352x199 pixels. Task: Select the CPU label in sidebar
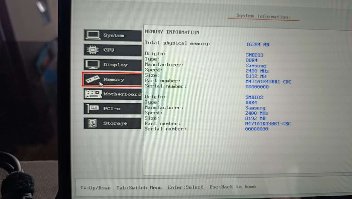point(109,50)
